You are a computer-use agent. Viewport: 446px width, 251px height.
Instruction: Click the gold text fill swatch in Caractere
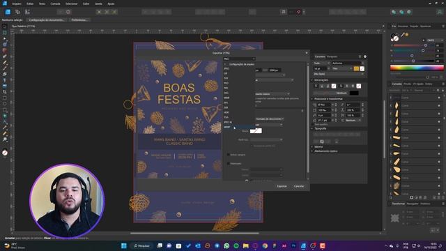(x=356, y=68)
